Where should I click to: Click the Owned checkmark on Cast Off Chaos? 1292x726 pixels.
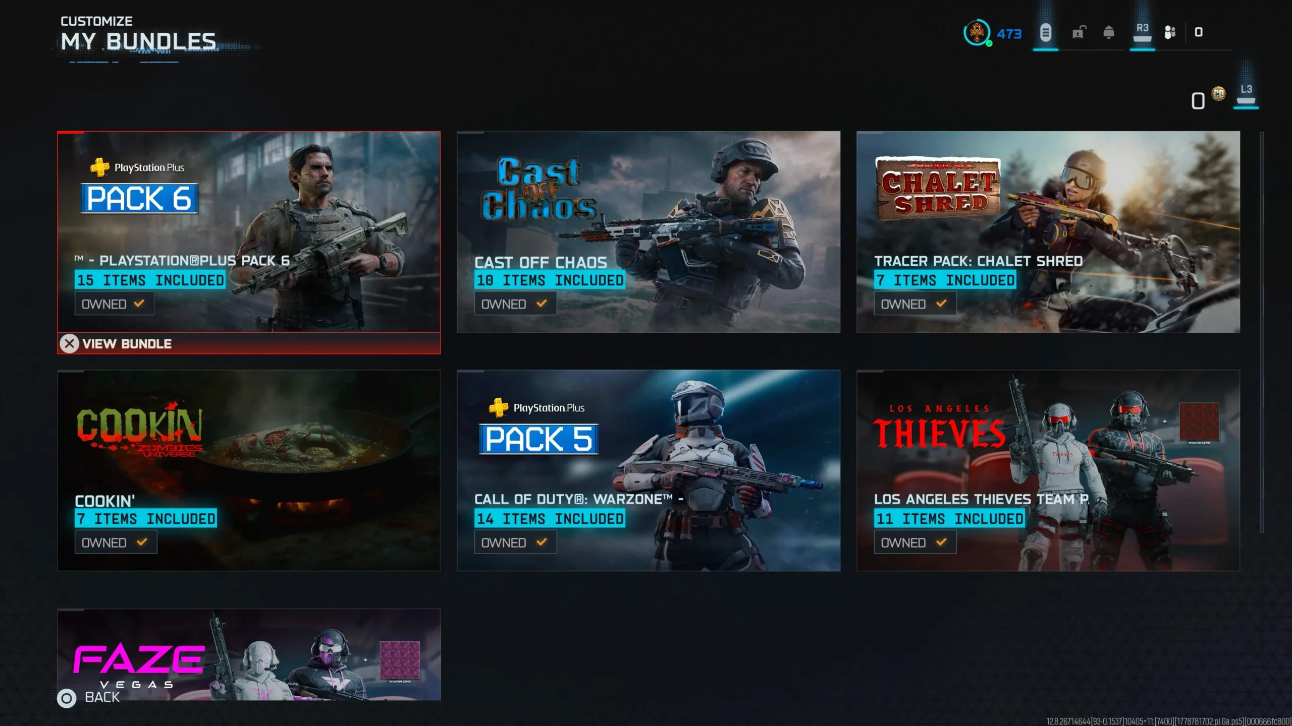(x=542, y=304)
